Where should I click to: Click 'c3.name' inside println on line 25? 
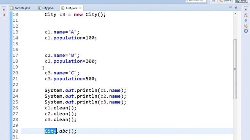click(x=111, y=102)
